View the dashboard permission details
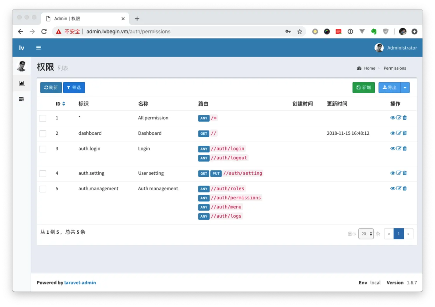The image size is (435, 307). [x=393, y=133]
